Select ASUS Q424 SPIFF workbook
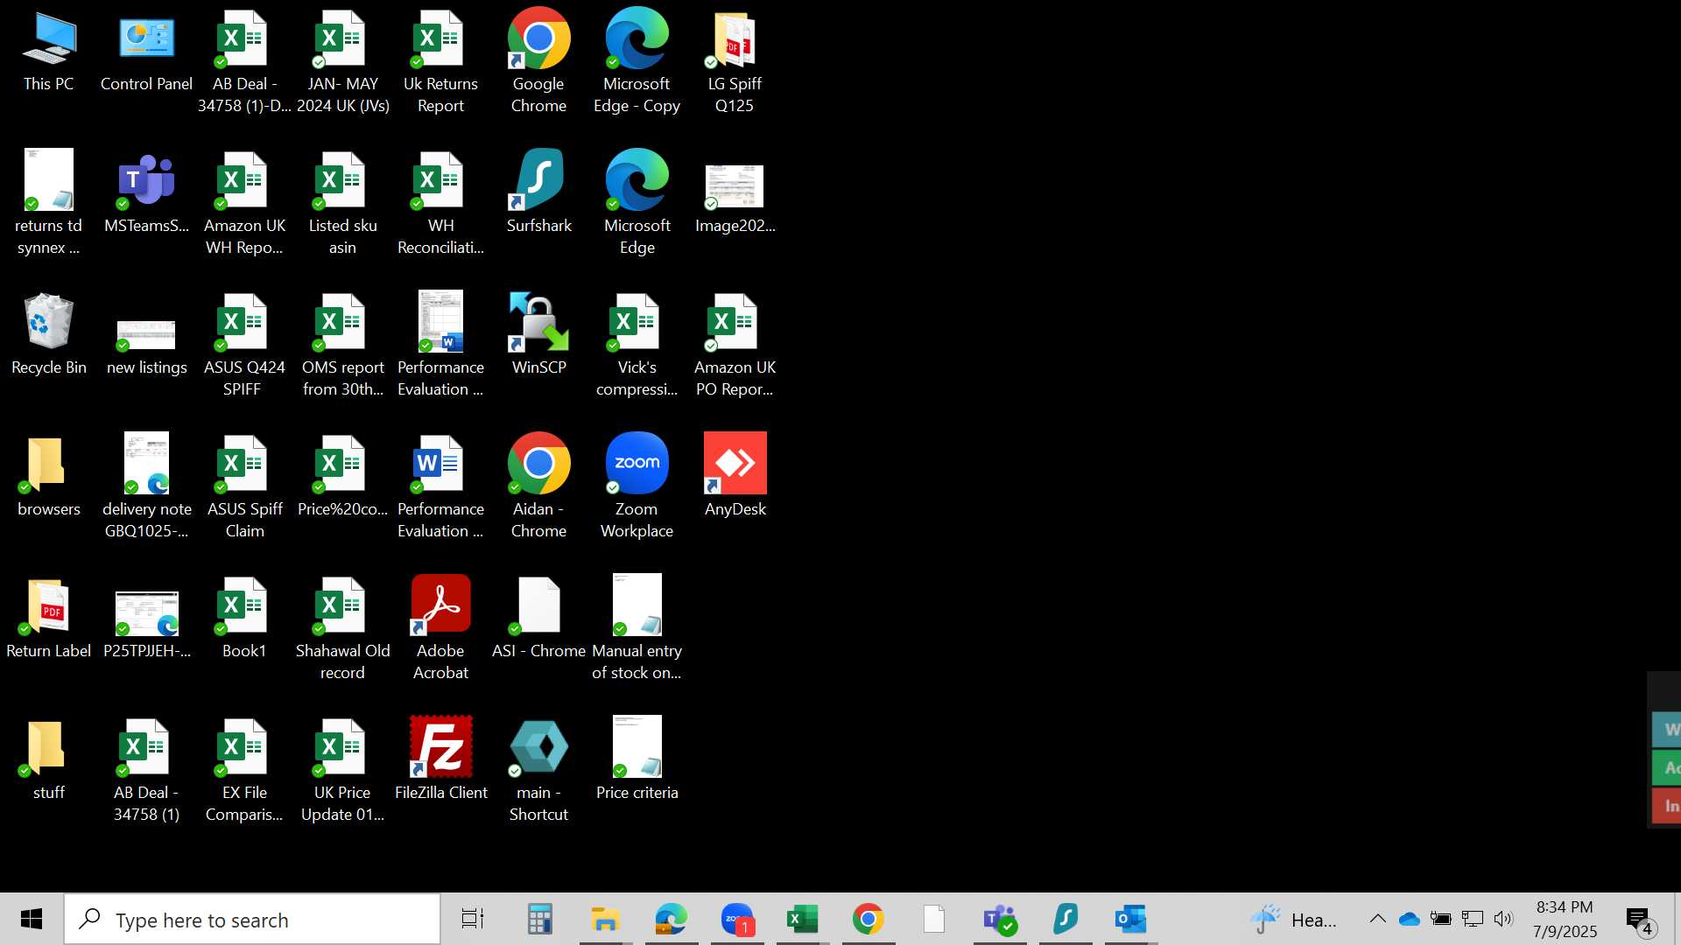 [244, 345]
